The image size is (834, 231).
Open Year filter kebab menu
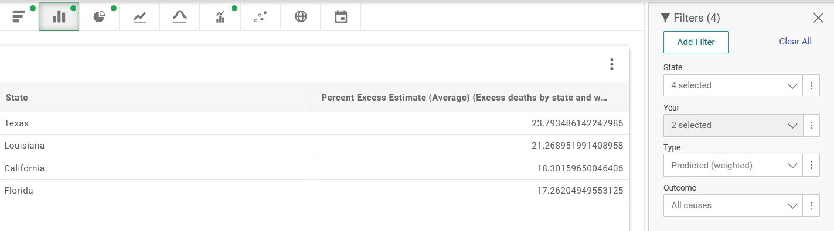point(811,125)
